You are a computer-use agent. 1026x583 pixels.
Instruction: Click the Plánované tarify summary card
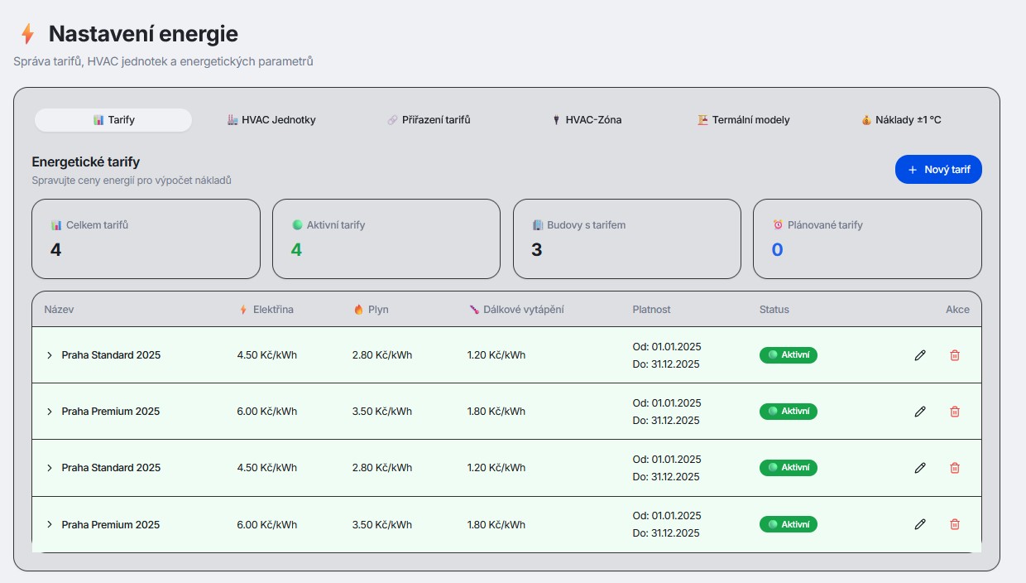pyautogui.click(x=866, y=238)
